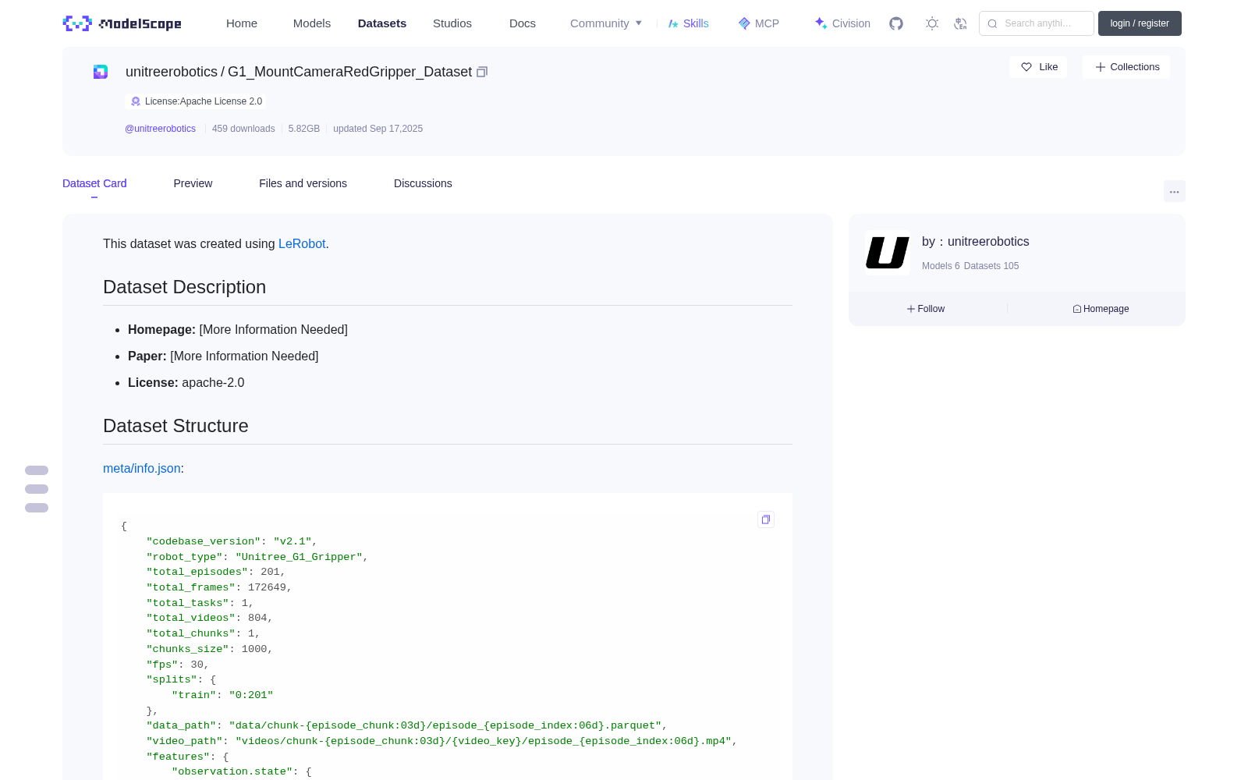Click the 'Models 6' count

click(x=941, y=266)
